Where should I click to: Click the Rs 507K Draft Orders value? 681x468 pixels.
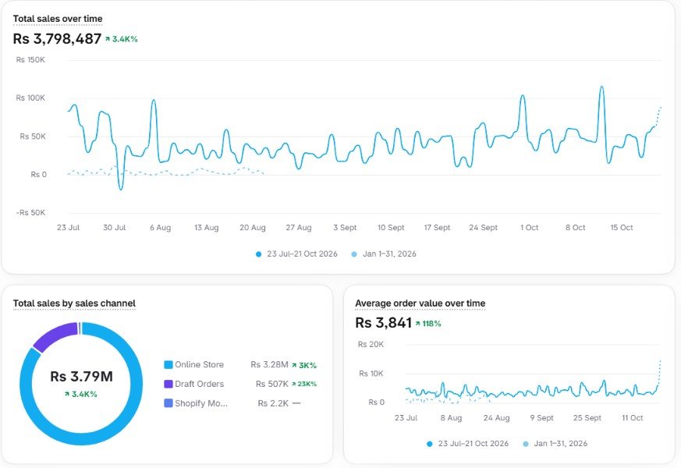tap(272, 384)
